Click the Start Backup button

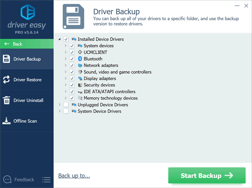(x=207, y=176)
